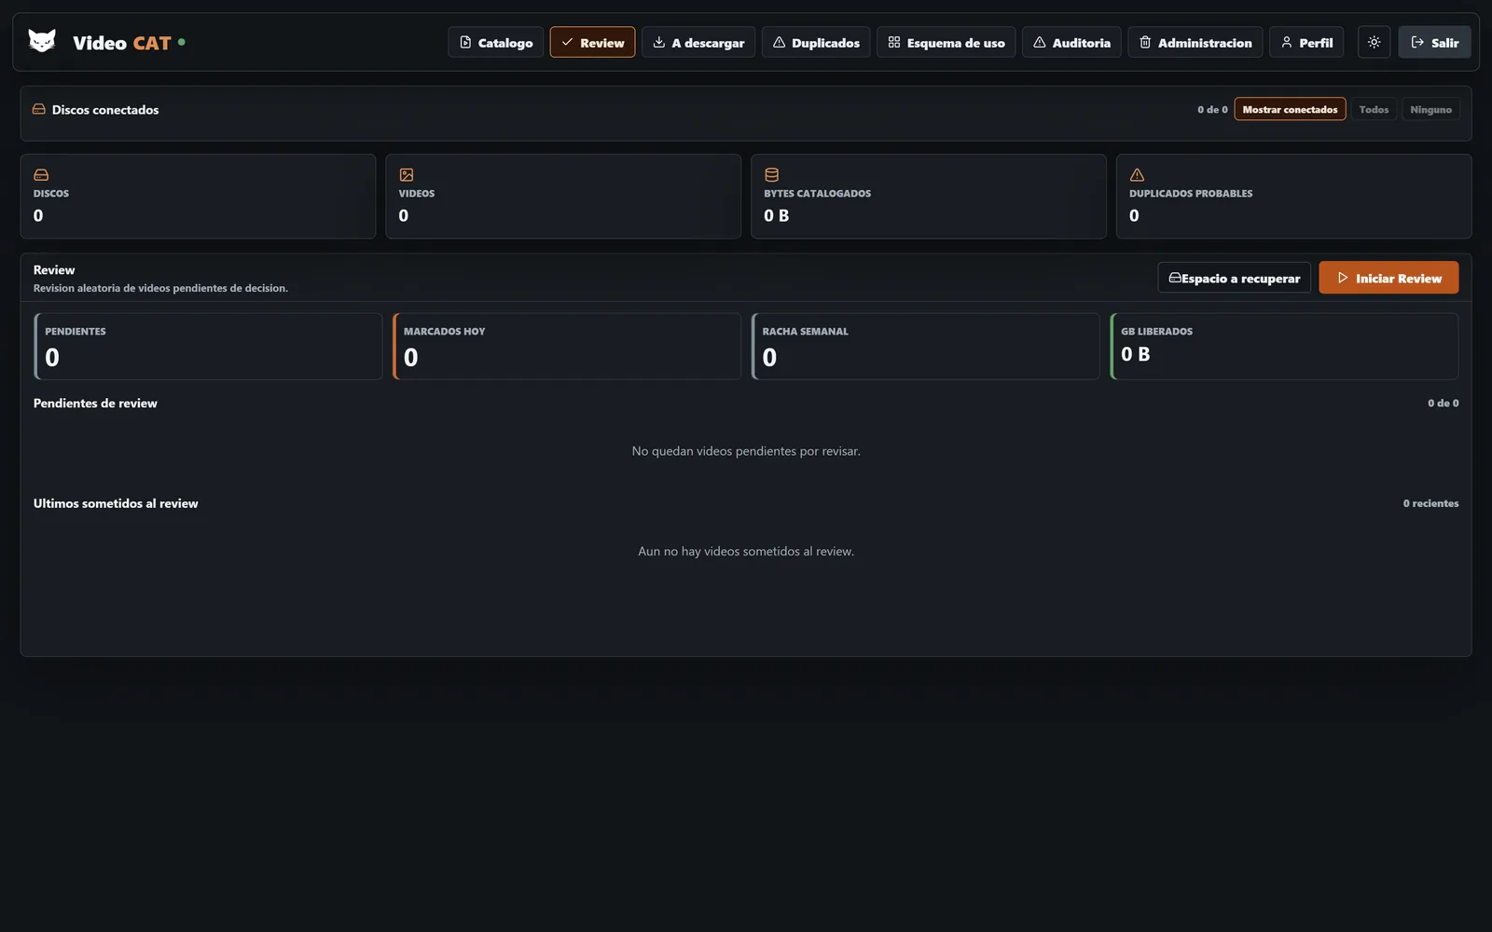Click the image icon on Videos card

click(x=407, y=174)
